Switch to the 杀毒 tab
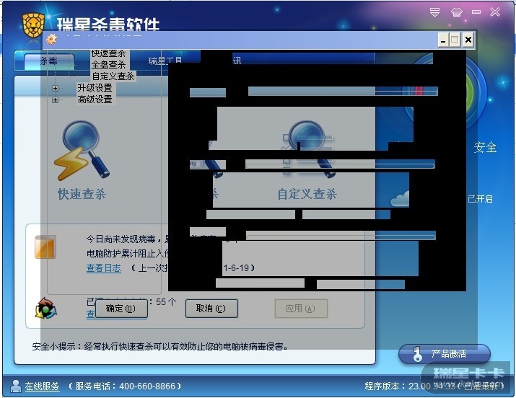Viewport: 516px width, 398px height. click(x=49, y=61)
